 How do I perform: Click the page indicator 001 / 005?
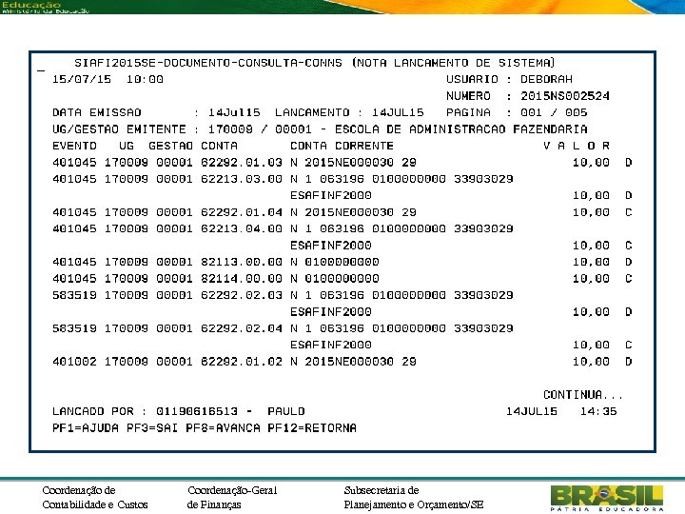(554, 112)
